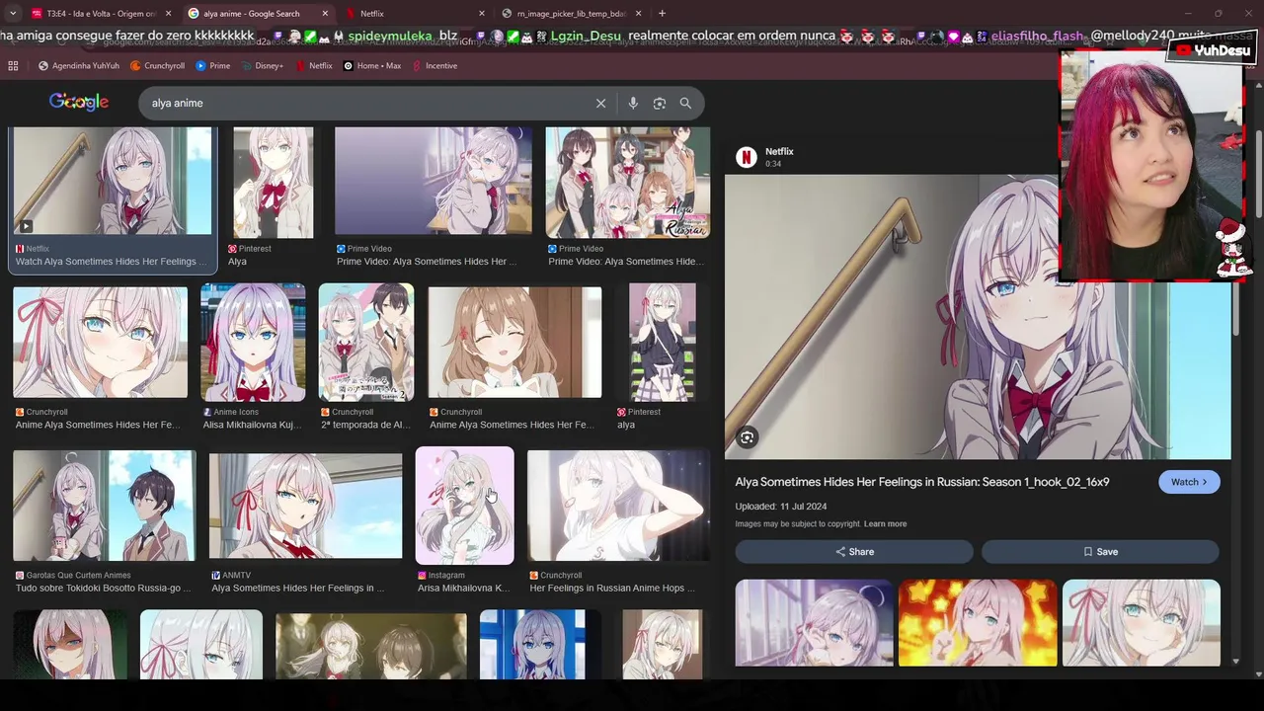Viewport: 1264px width, 711px height.
Task: Open related image of Alya by window
Action: tap(814, 623)
